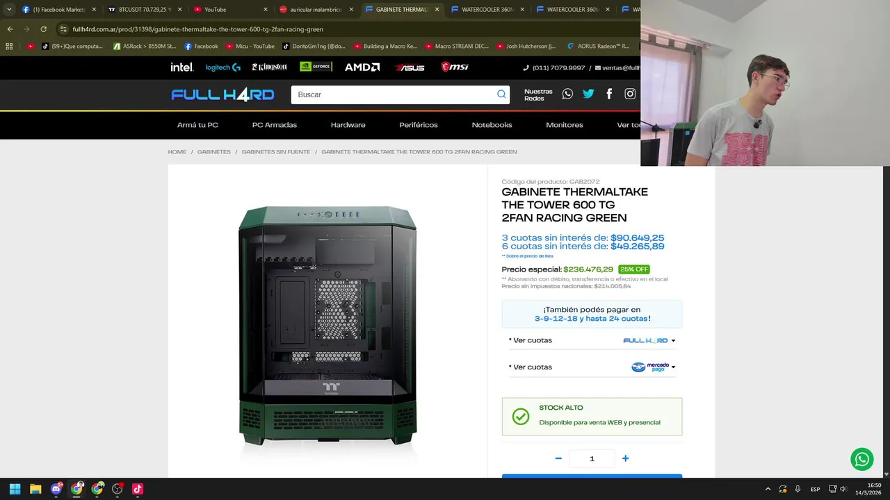Open the Twitter icon in site header

pos(588,94)
